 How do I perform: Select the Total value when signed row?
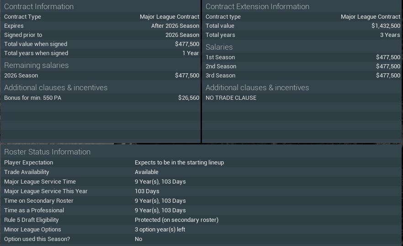click(101, 44)
